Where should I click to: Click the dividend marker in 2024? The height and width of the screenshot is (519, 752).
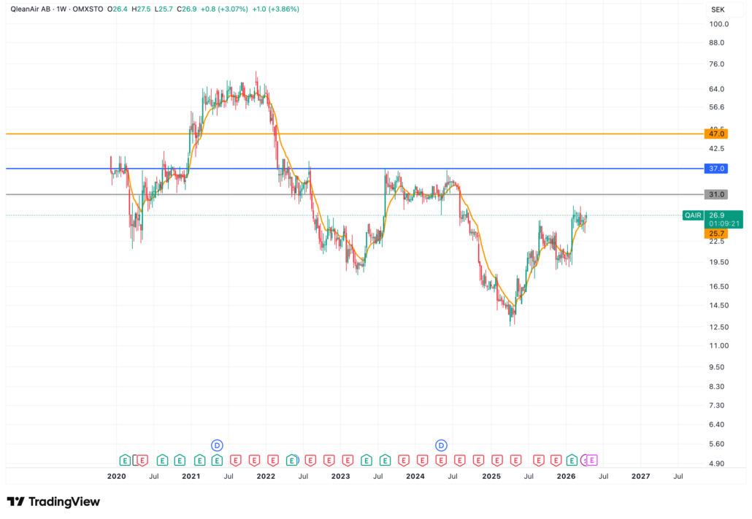point(441,445)
